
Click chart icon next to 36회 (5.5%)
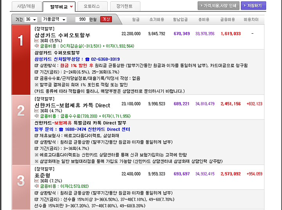[x=36, y=40]
